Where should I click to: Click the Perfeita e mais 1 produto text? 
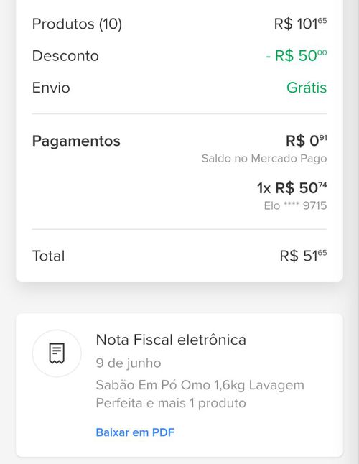coord(171,403)
